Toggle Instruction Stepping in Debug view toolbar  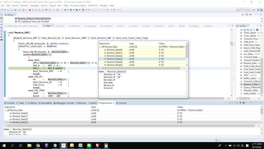coord(251,15)
